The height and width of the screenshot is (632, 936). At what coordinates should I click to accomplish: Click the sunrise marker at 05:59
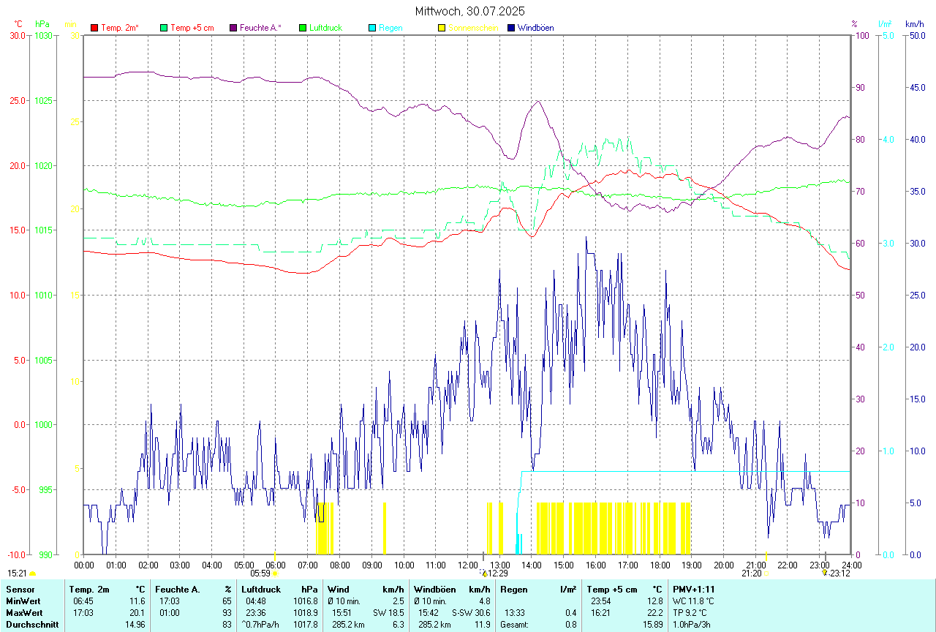click(275, 574)
